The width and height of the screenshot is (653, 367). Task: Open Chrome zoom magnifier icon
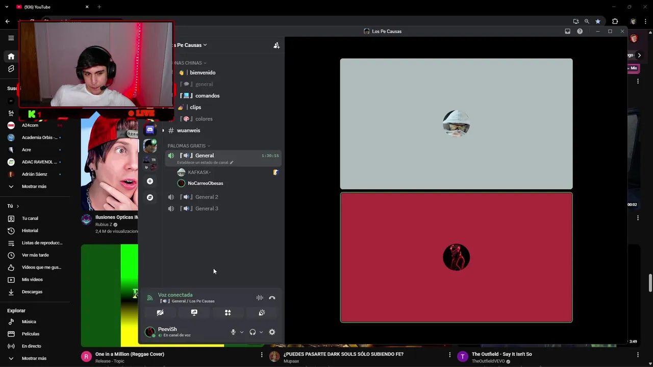click(587, 21)
